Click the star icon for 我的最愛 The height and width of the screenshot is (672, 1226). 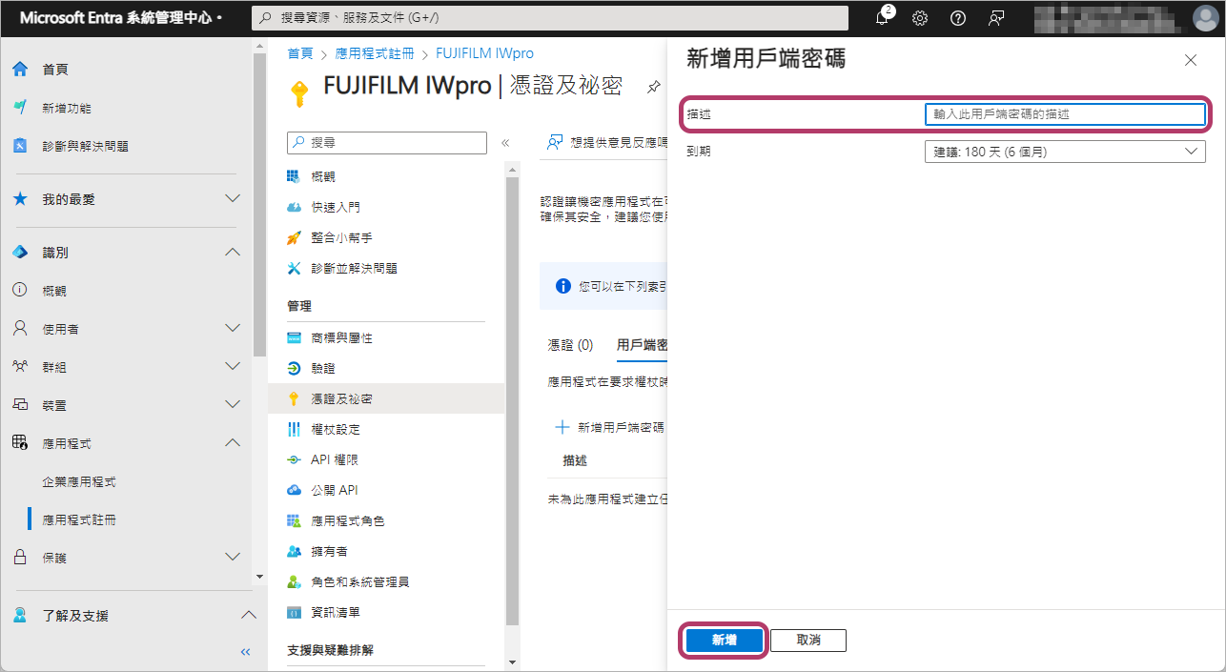(20, 199)
